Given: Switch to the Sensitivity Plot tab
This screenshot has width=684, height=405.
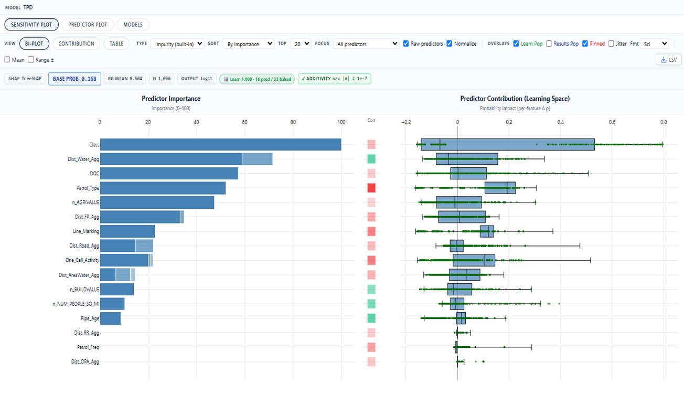Looking at the screenshot, I should (31, 25).
